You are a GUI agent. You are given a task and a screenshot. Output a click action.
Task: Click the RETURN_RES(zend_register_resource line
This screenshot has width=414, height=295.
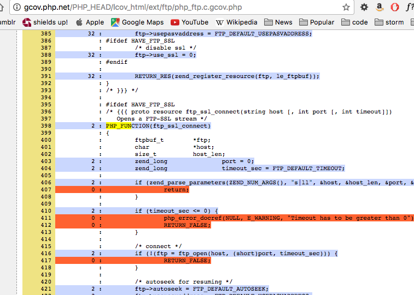tap(227, 76)
